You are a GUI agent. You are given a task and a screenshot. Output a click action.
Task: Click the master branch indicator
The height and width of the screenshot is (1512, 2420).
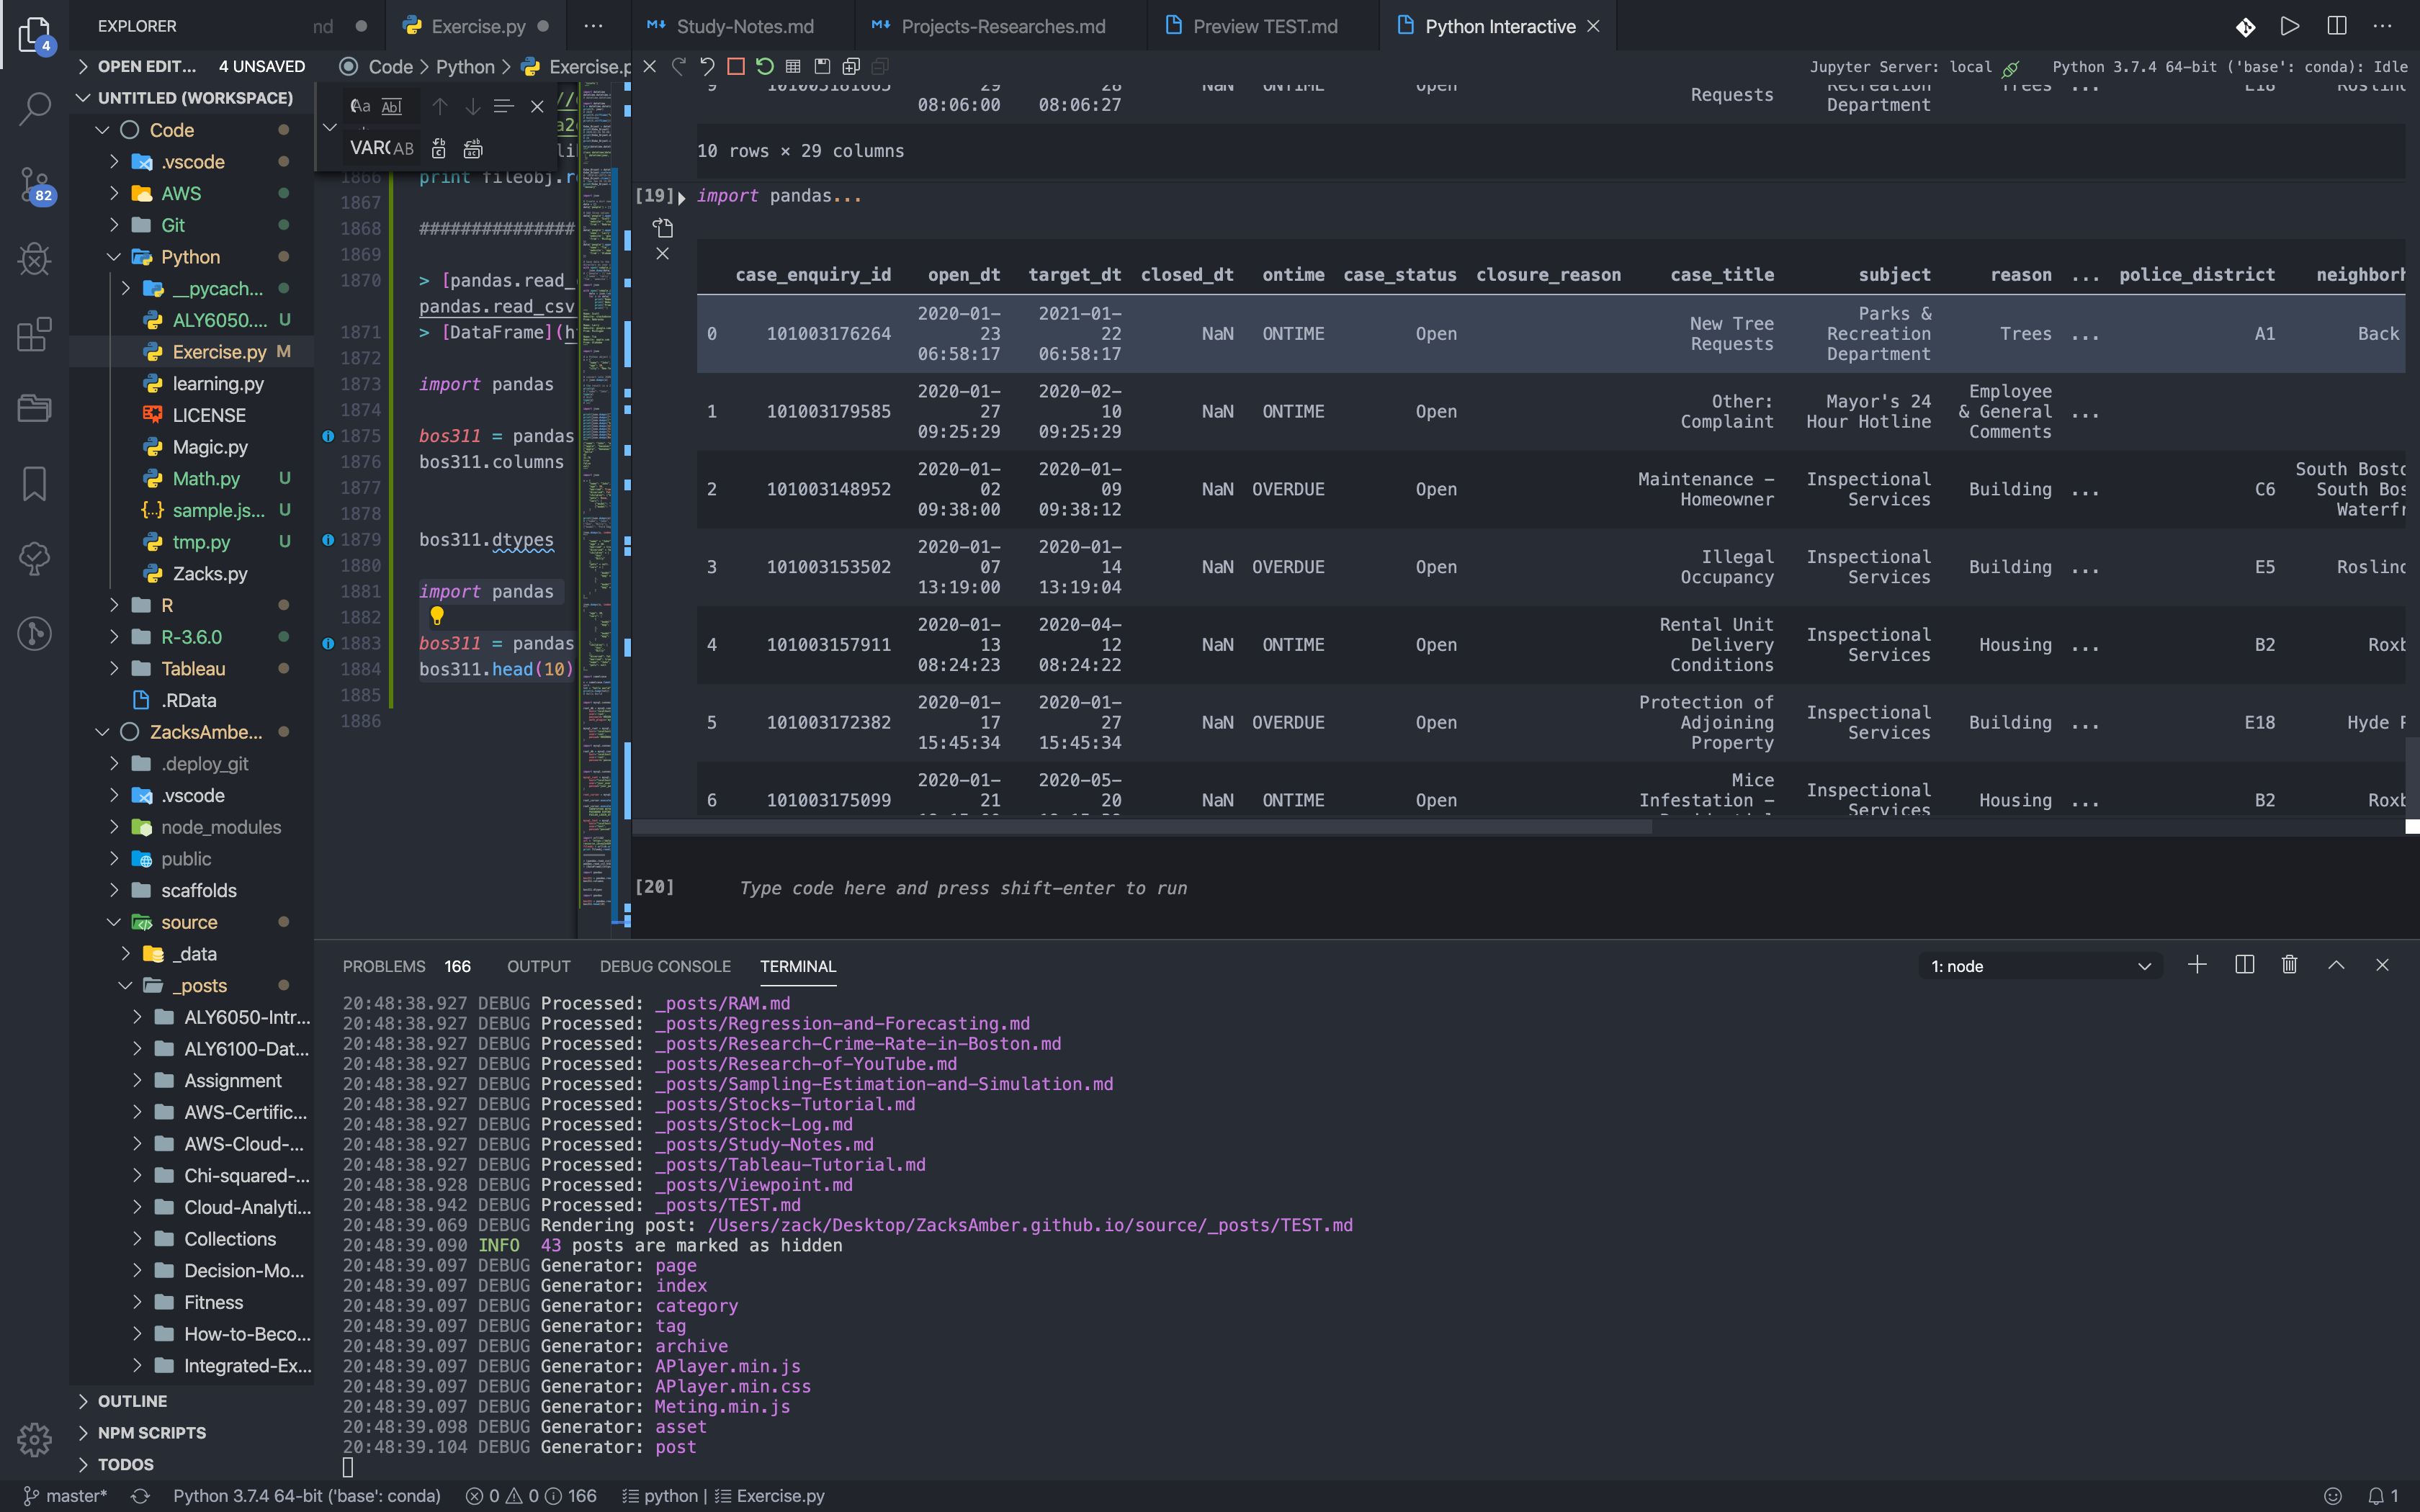(66, 1496)
